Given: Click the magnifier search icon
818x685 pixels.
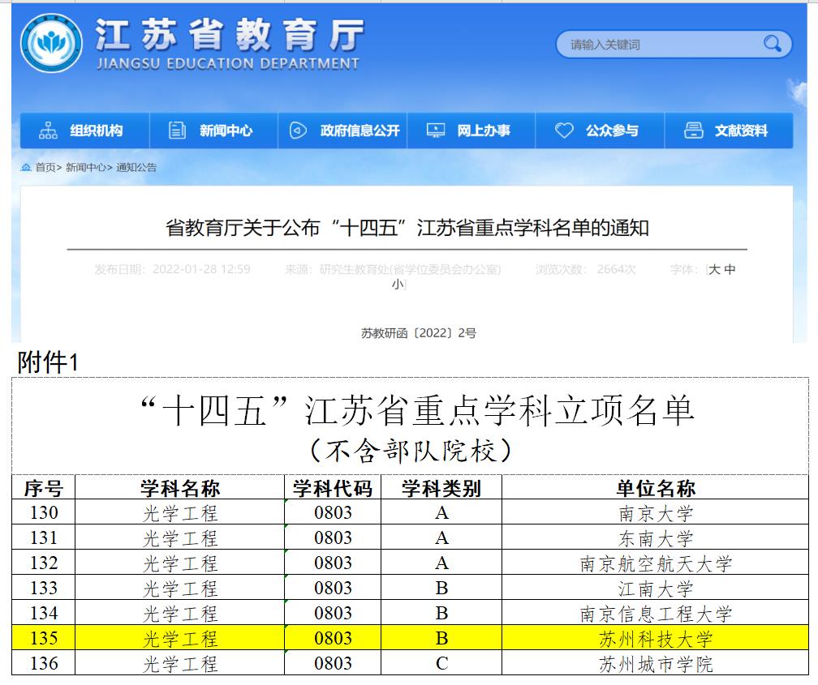Looking at the screenshot, I should click(772, 44).
